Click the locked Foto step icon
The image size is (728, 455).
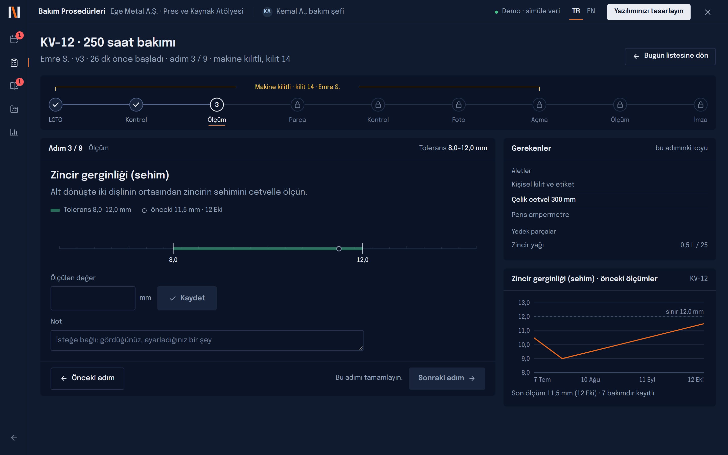tap(459, 105)
